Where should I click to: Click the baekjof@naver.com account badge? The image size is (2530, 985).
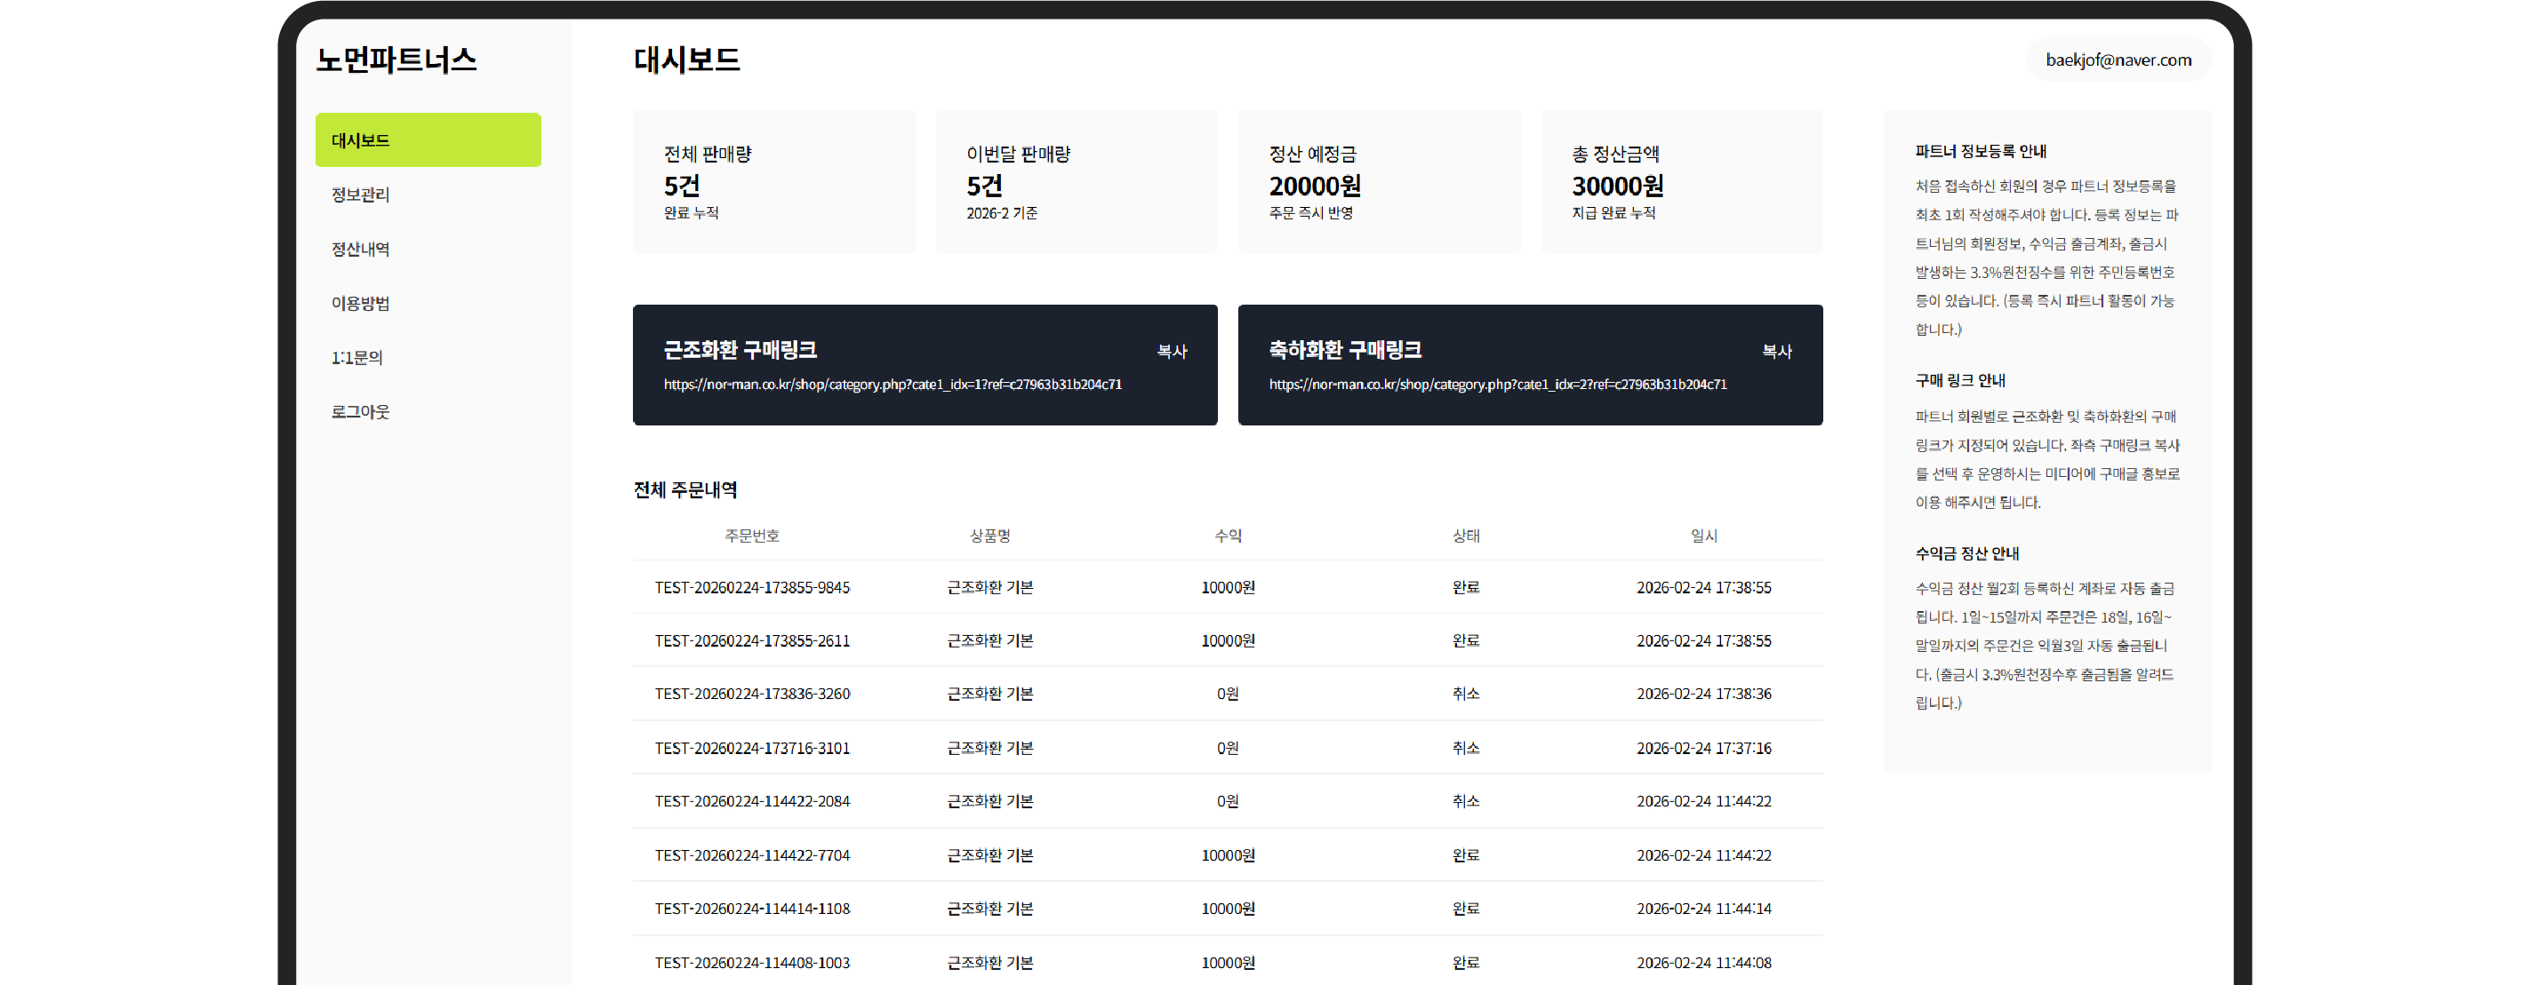(x=2118, y=60)
